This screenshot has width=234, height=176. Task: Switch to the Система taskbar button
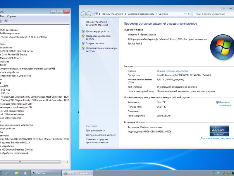tap(46, 173)
